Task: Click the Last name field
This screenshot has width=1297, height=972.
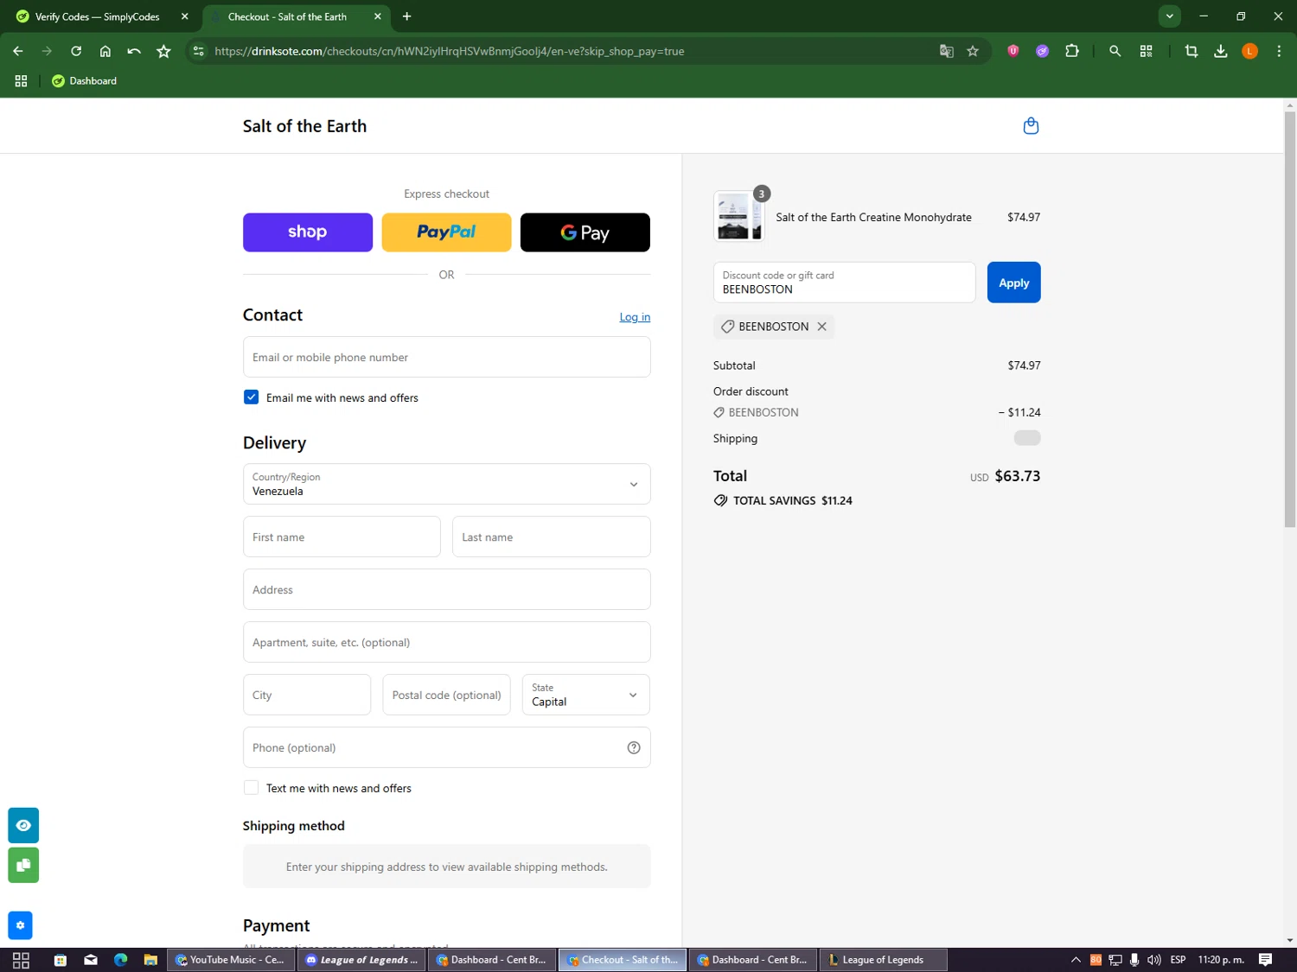Action: pos(552,537)
